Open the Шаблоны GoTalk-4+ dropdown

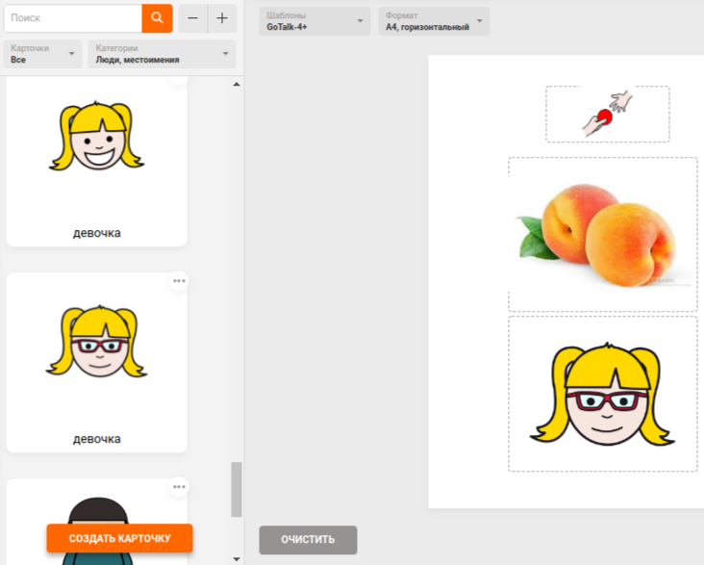coord(314,22)
